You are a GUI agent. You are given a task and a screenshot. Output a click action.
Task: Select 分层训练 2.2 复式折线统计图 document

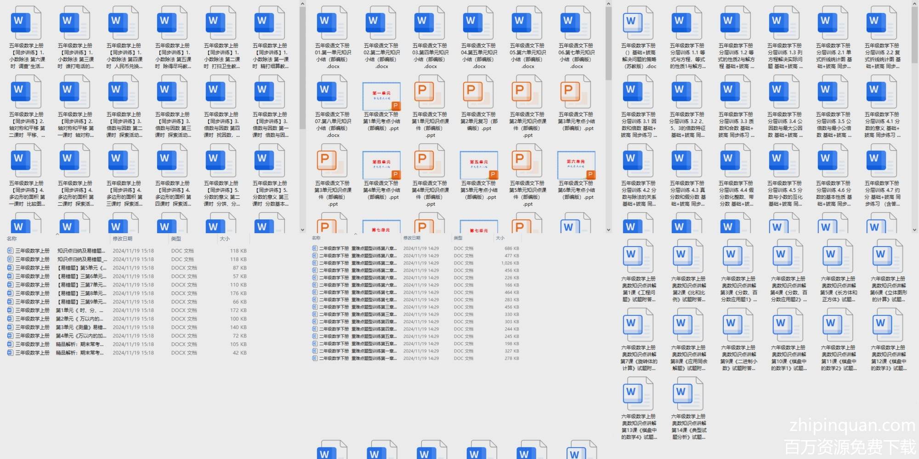pyautogui.click(x=882, y=23)
